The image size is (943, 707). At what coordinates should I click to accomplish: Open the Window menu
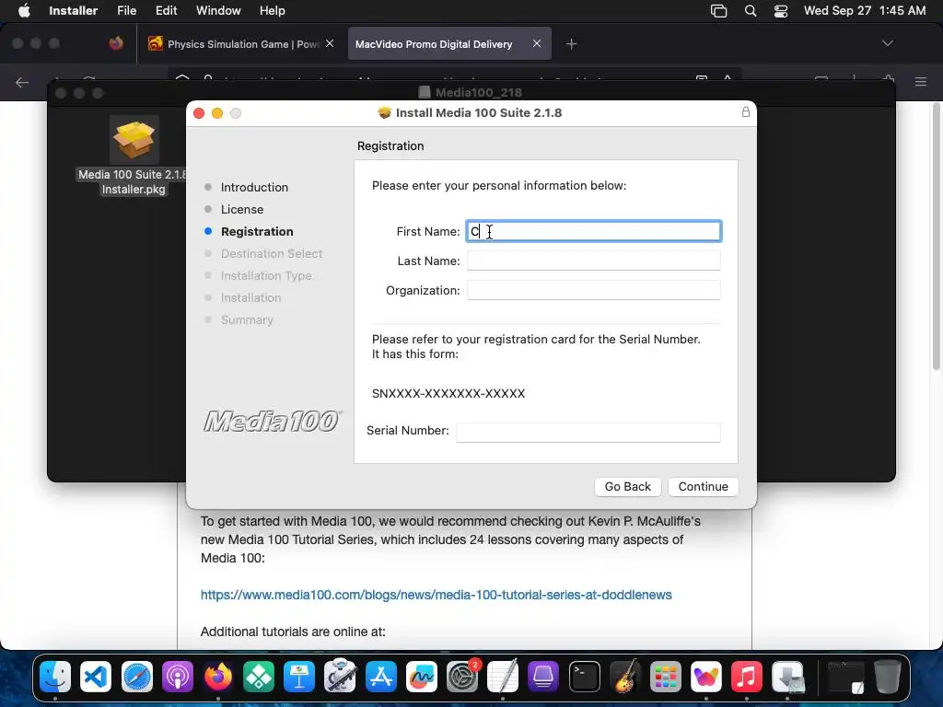tap(218, 11)
